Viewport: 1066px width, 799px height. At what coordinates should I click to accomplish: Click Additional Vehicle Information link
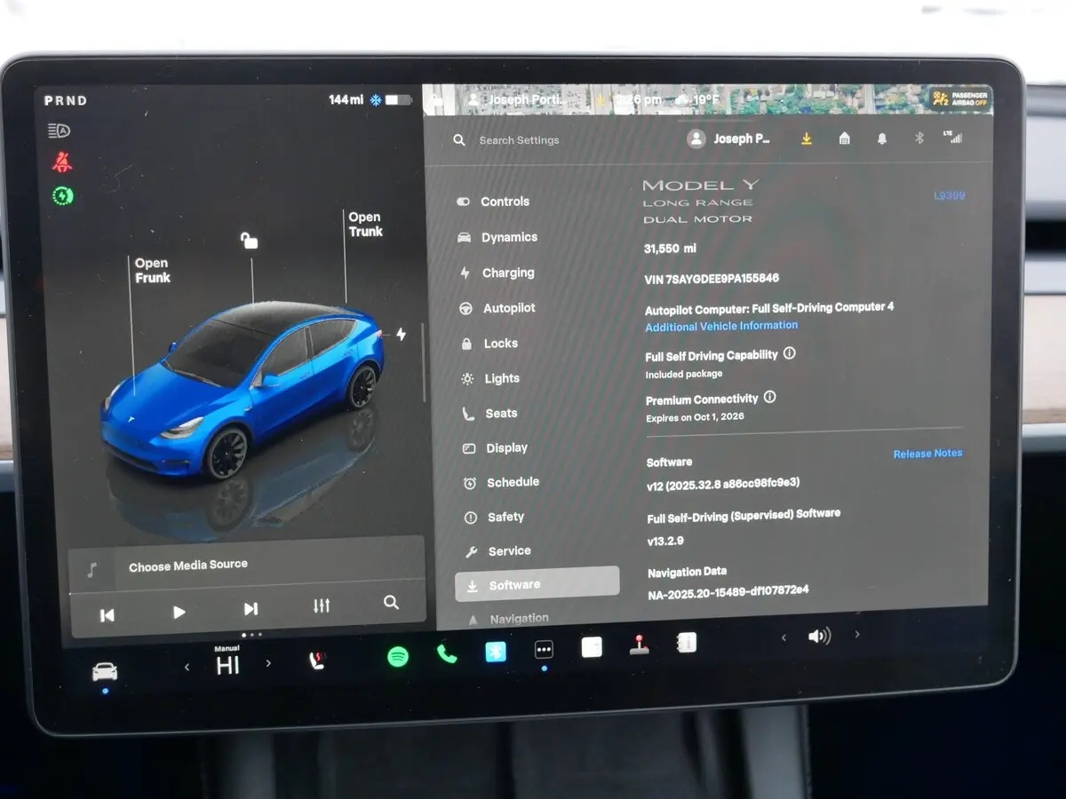click(721, 326)
